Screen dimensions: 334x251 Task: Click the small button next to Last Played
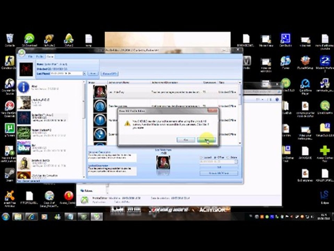click(93, 74)
